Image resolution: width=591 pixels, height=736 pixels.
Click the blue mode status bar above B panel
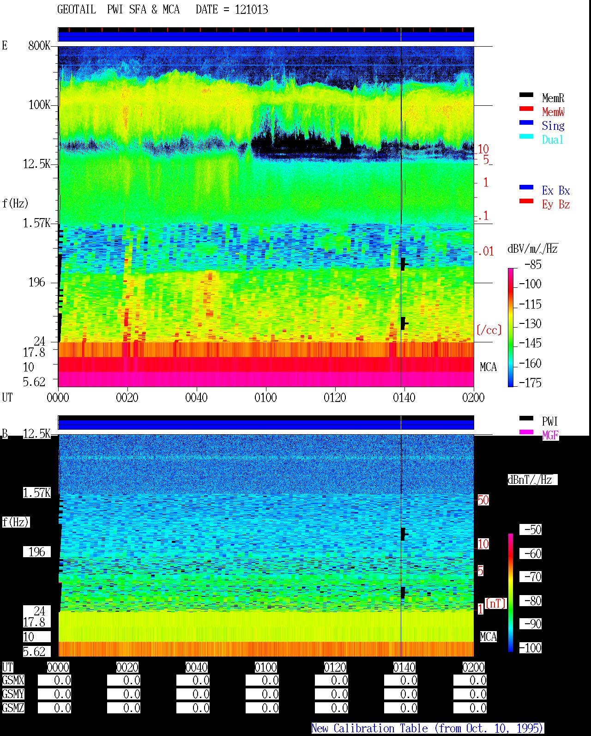(x=266, y=425)
